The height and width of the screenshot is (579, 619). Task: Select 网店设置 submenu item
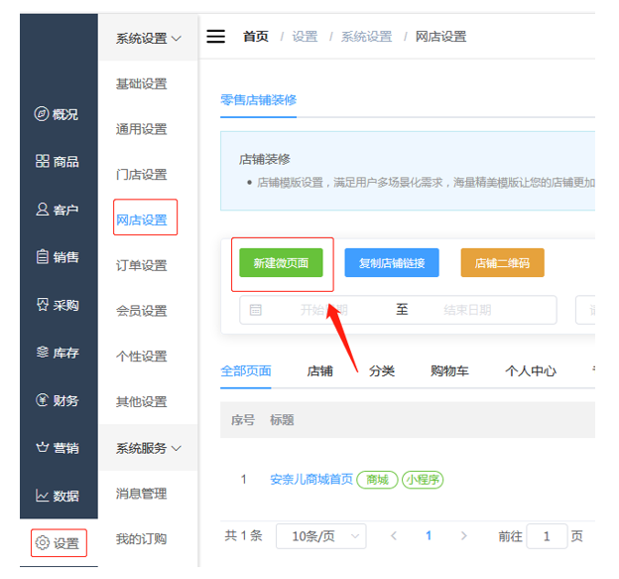141,219
